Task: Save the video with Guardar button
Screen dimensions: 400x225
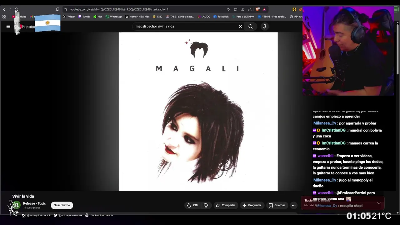Action: 277,205
